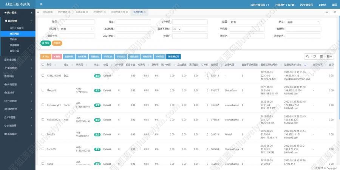This screenshot has height=170, width=340.
Task: Open the 状态 filter dropdown
Action: pyautogui.click(x=301, y=22)
